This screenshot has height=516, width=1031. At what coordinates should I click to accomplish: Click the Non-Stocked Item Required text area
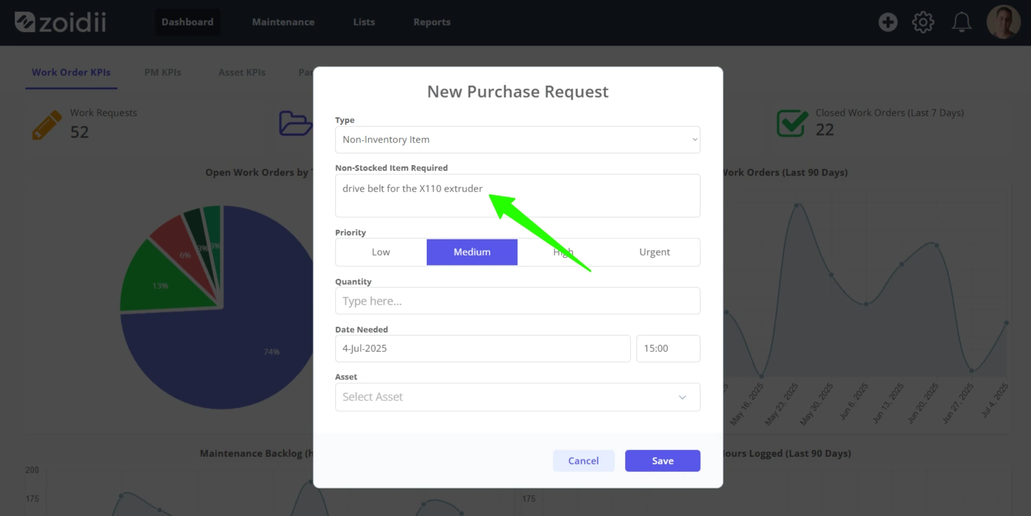(518, 196)
